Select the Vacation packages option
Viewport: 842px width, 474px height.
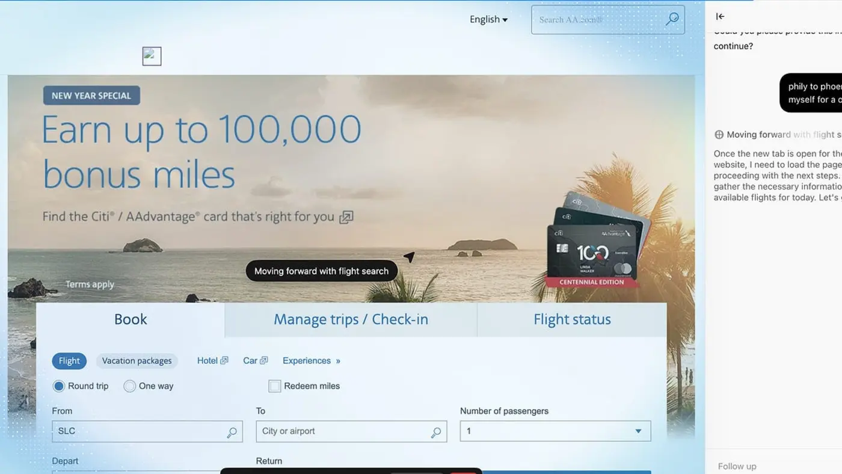pos(137,360)
